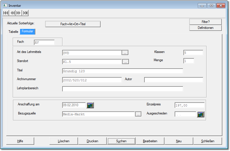Click the Klassen field showing 5
Screen dimensions: 230x151
tap(193, 53)
